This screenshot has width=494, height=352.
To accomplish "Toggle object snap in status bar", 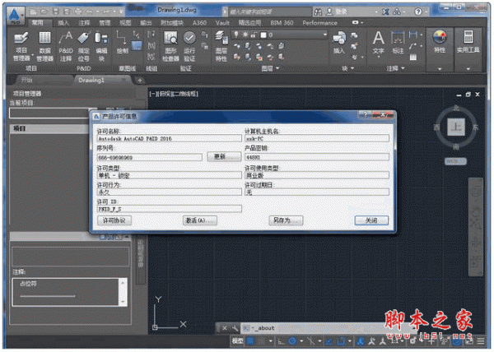I will 341,341.
